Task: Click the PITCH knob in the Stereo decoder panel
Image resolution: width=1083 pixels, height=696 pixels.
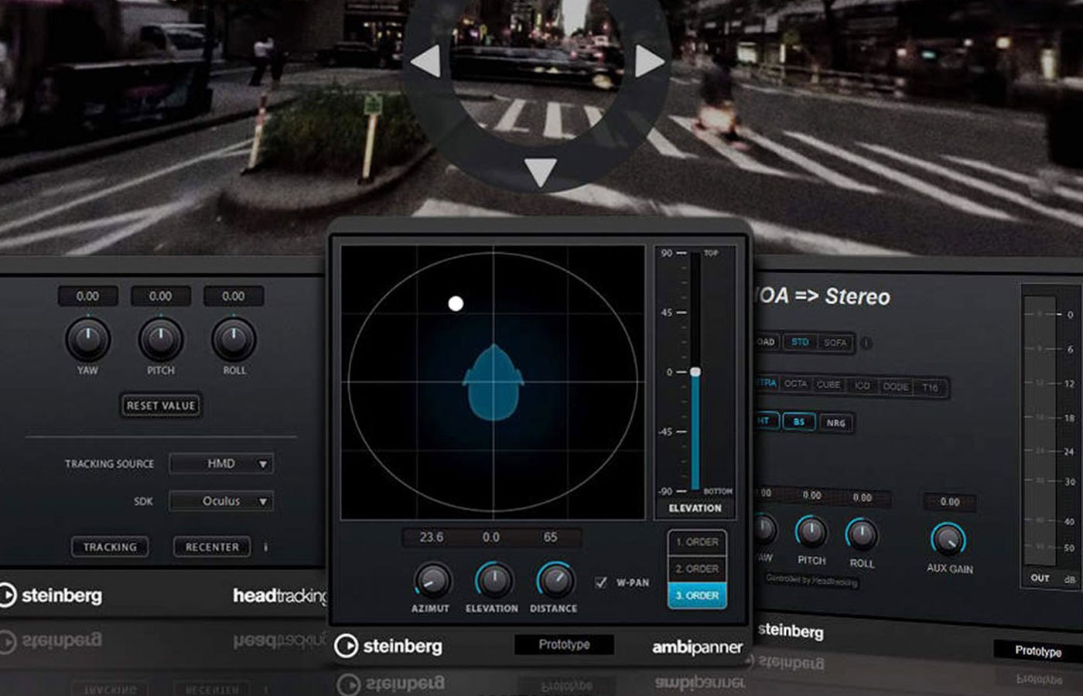Action: point(811,531)
